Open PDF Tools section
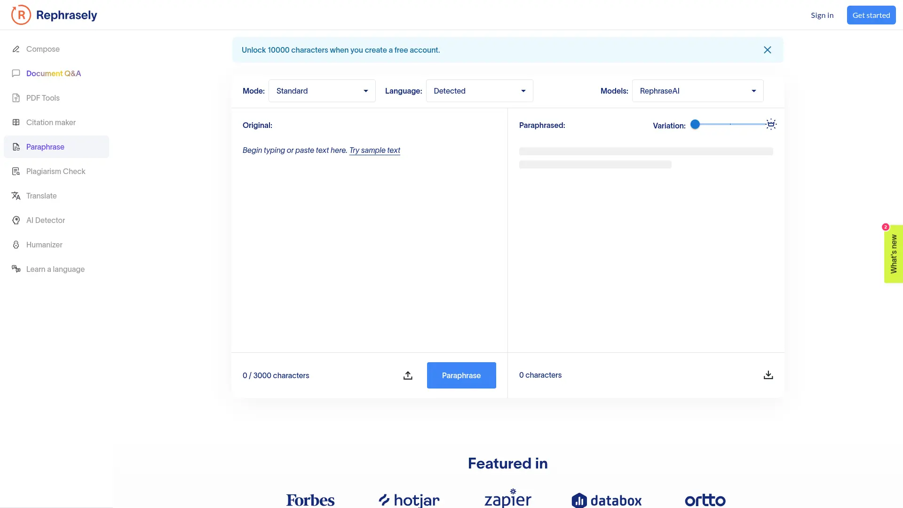Image resolution: width=903 pixels, height=508 pixels. (x=56, y=98)
